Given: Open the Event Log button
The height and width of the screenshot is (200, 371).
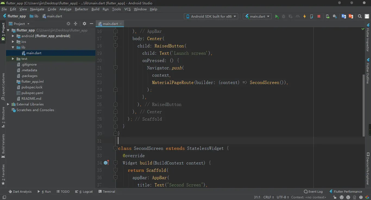Looking at the screenshot, I should pos(313,192).
